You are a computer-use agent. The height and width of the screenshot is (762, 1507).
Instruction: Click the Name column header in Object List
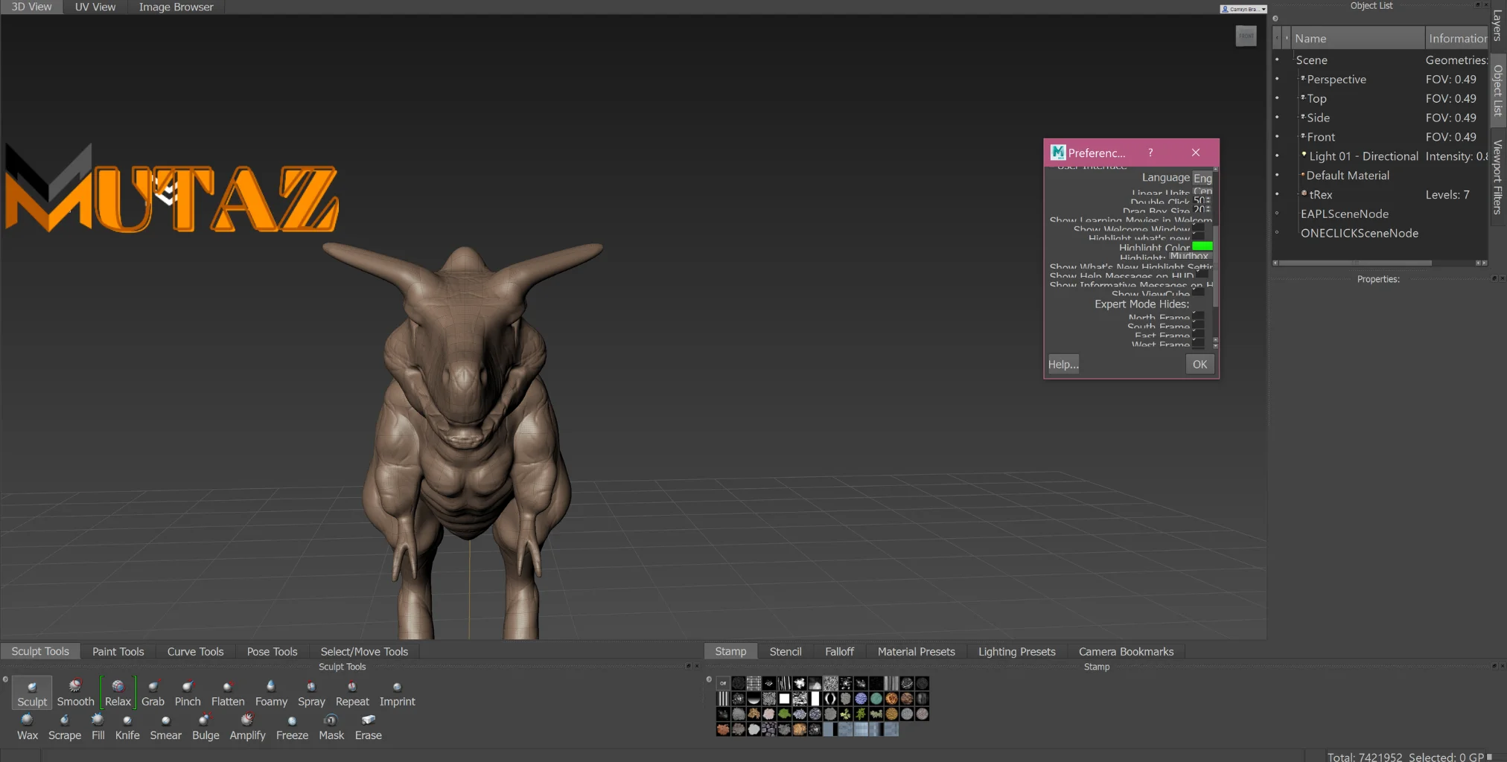1357,38
